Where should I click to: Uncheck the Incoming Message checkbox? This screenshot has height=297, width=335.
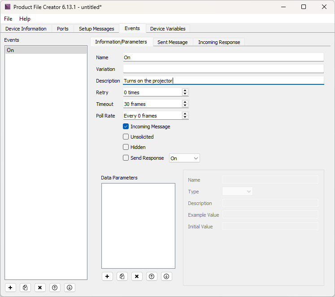(126, 127)
